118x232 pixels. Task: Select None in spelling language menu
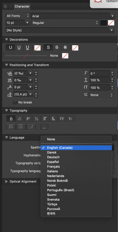pyautogui.click(x=76, y=139)
